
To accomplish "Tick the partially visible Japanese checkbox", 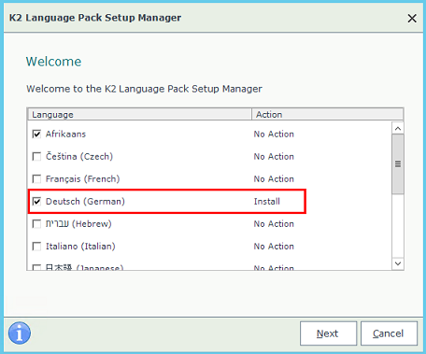I will (x=36, y=267).
